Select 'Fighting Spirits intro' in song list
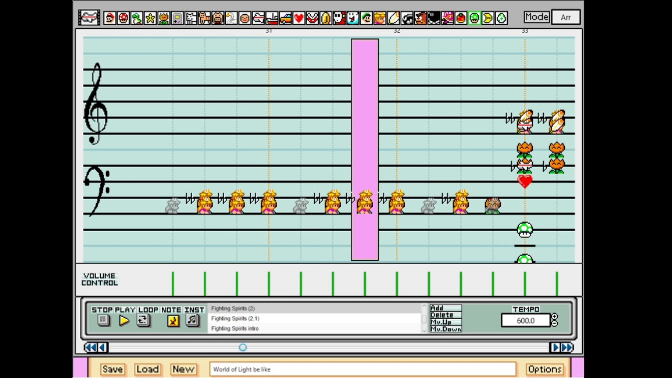Image resolution: width=672 pixels, height=378 pixels. click(315, 329)
